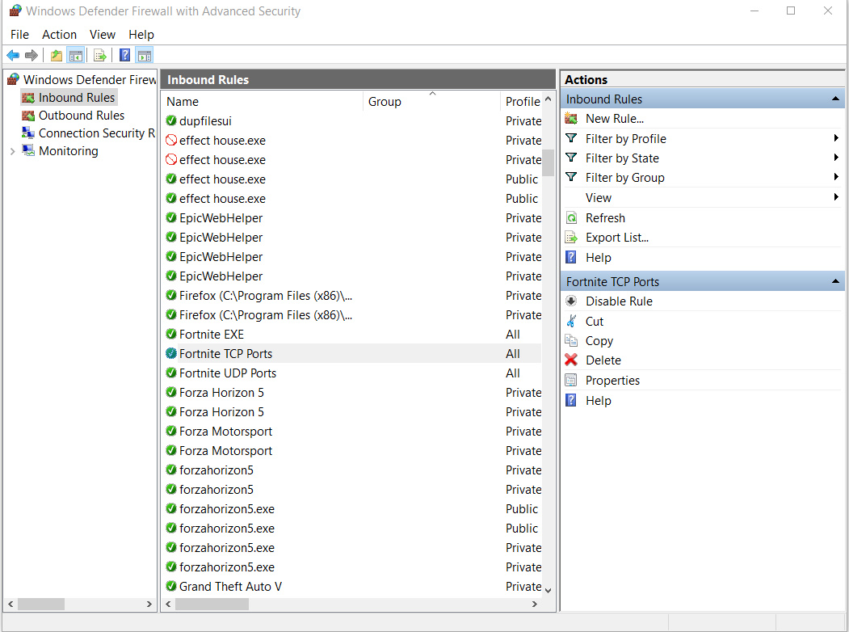Sort rules by the Group column header
Screen dimensions: 849x632
[x=431, y=102]
